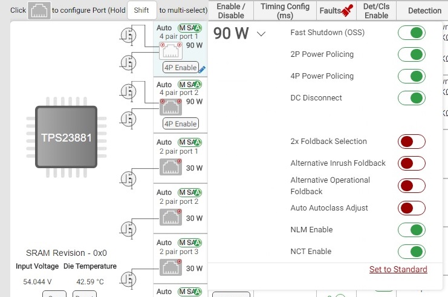Click the pencil edit icon beside 4P Enable
448x297 pixels.
click(x=202, y=70)
